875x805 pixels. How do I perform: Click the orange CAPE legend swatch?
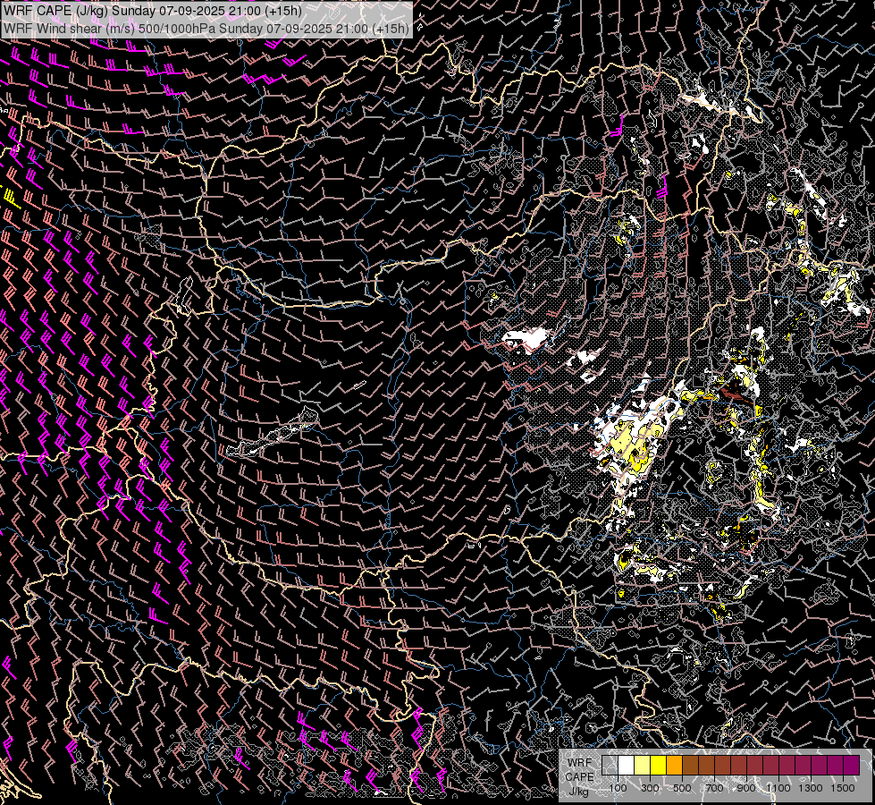674,765
